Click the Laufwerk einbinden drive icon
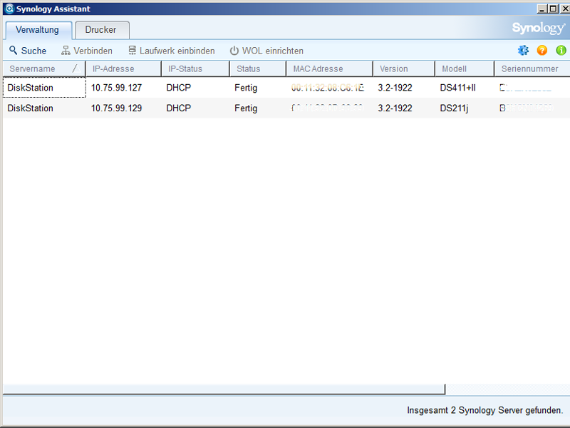Viewport: 570px width, 428px height. click(x=133, y=50)
